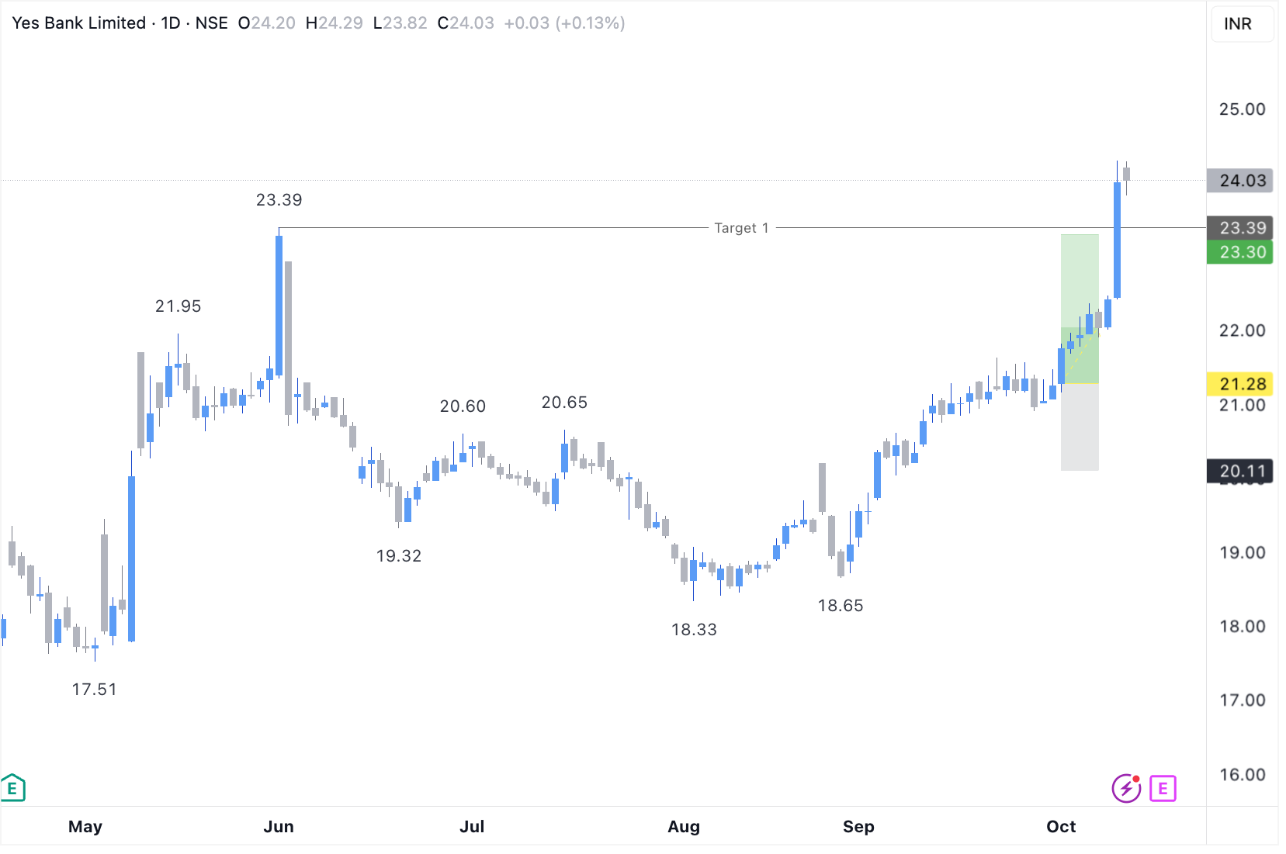Click the 25.00 price scale level

click(1242, 109)
